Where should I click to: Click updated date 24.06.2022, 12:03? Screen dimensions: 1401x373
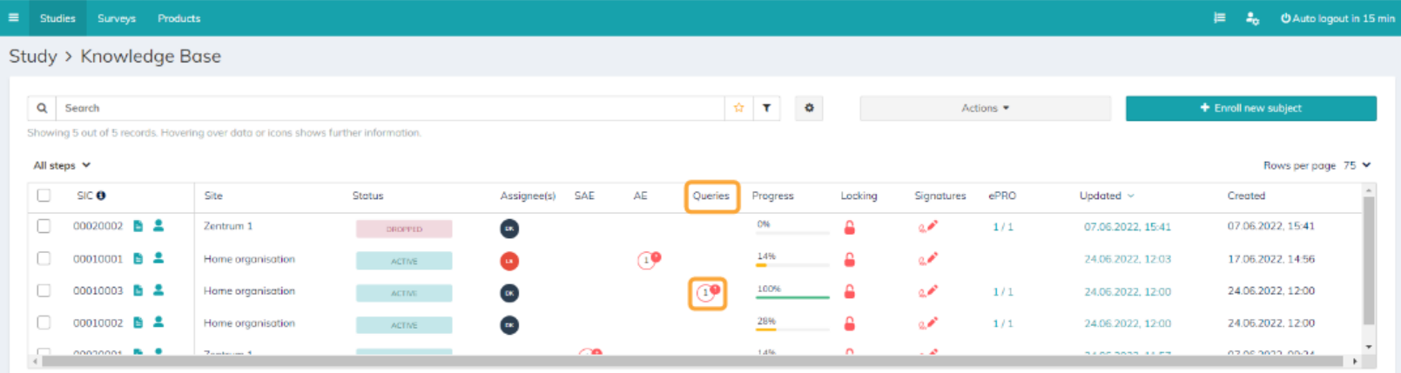point(1128,259)
